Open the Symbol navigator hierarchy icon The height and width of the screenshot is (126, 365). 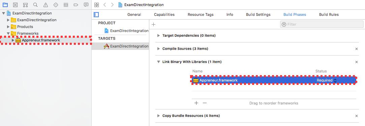pos(25,5)
